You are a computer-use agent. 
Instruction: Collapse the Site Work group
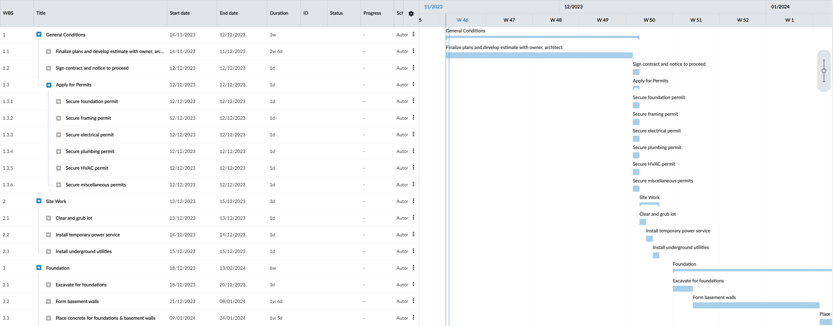pyautogui.click(x=39, y=201)
